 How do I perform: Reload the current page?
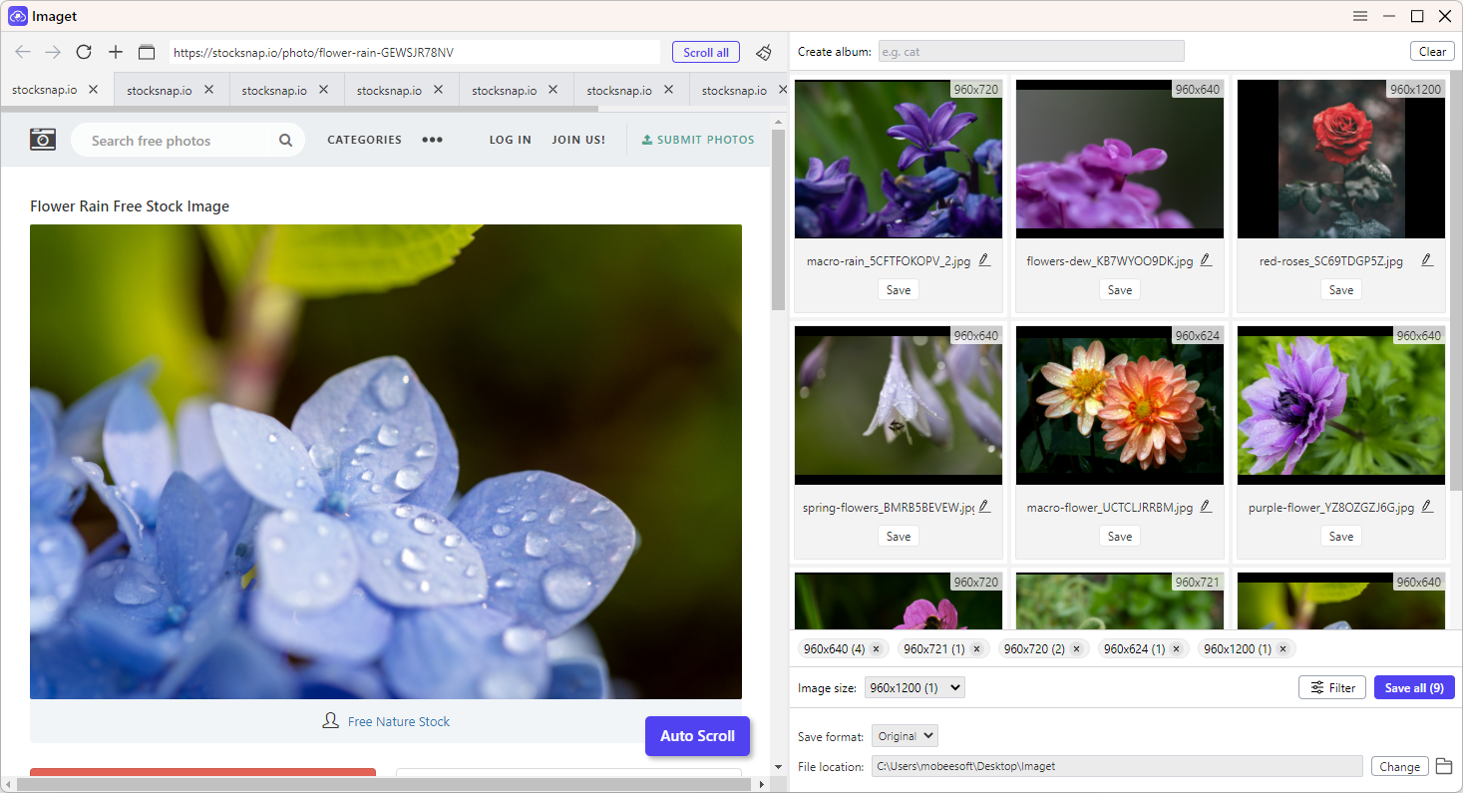(x=84, y=52)
